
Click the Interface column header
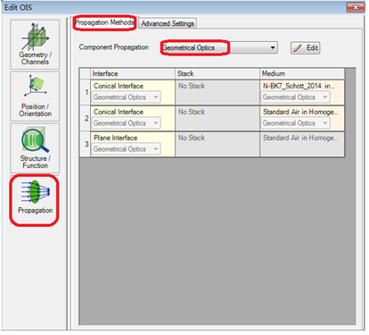coord(133,73)
